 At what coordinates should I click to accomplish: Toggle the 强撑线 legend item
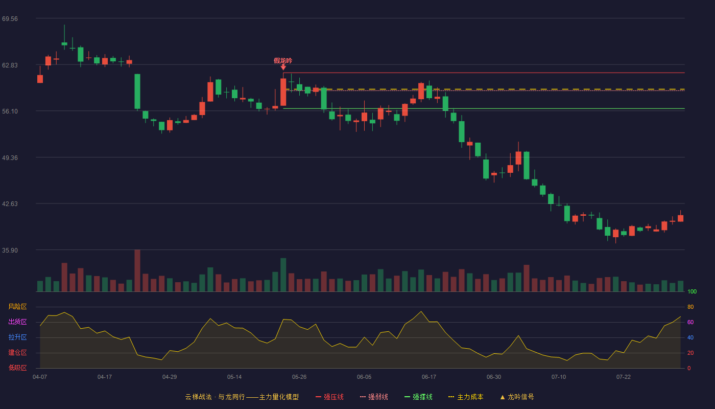[418, 397]
